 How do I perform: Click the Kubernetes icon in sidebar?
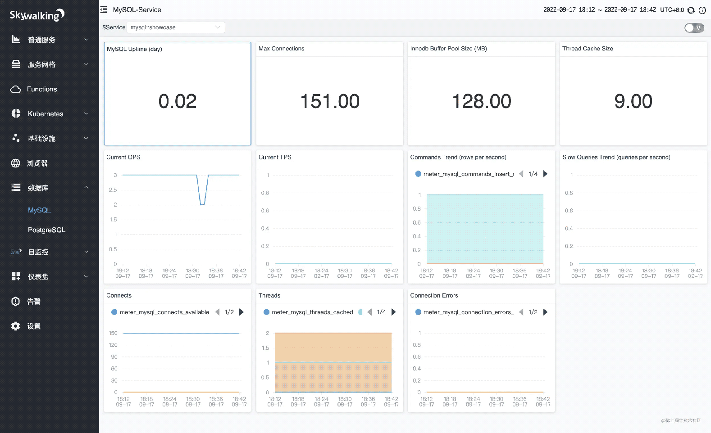(x=16, y=113)
